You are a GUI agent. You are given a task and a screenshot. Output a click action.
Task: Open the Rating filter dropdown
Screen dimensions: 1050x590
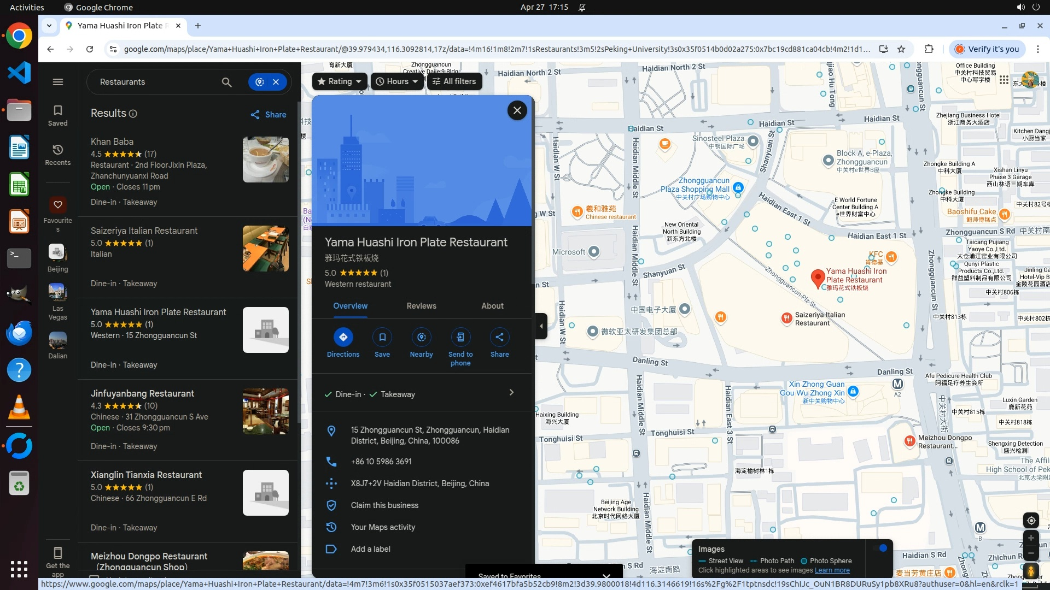click(x=340, y=81)
